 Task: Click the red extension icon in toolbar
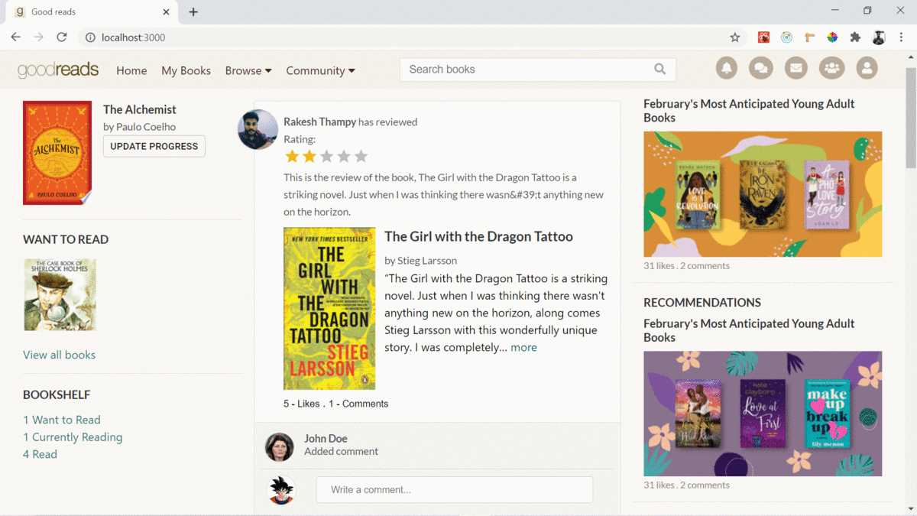click(763, 37)
